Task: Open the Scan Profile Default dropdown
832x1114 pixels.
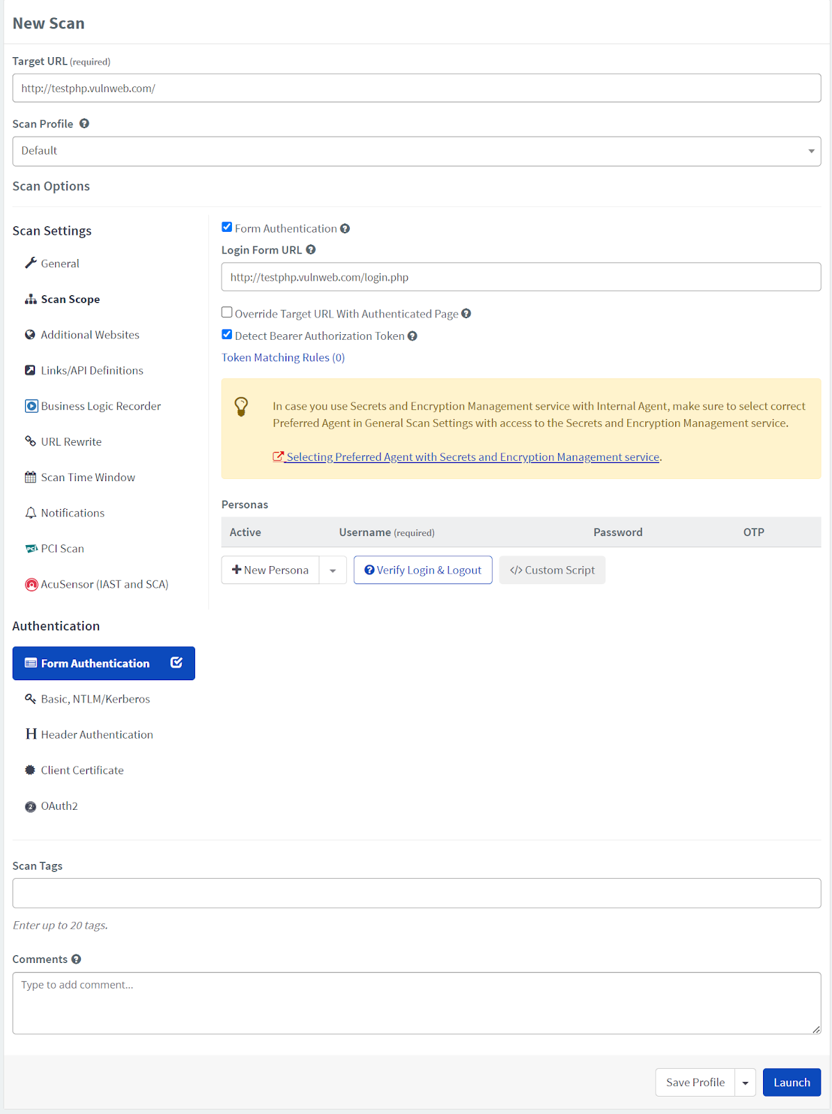Action: tap(417, 151)
